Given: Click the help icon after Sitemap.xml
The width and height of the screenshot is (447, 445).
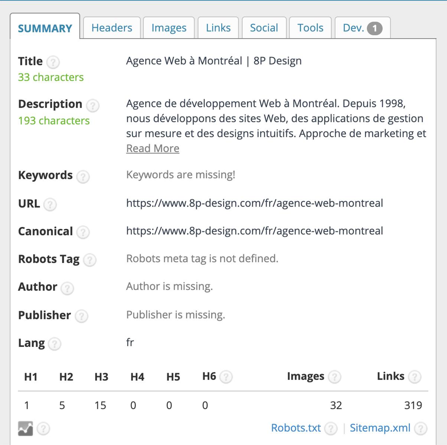Looking at the screenshot, I should [x=421, y=429].
